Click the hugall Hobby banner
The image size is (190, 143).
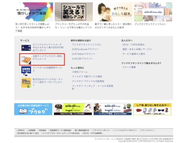(x=113, y=109)
